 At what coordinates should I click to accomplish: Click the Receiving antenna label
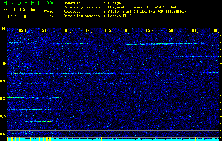point(82,16)
